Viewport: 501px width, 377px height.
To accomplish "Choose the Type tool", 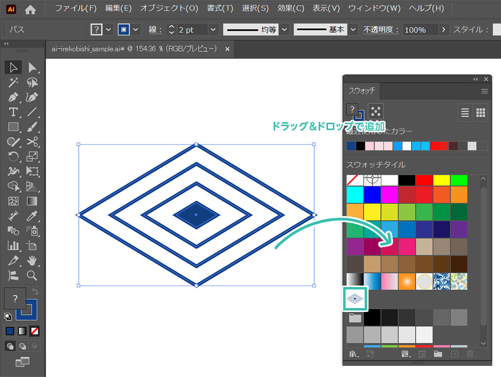I will (x=13, y=112).
